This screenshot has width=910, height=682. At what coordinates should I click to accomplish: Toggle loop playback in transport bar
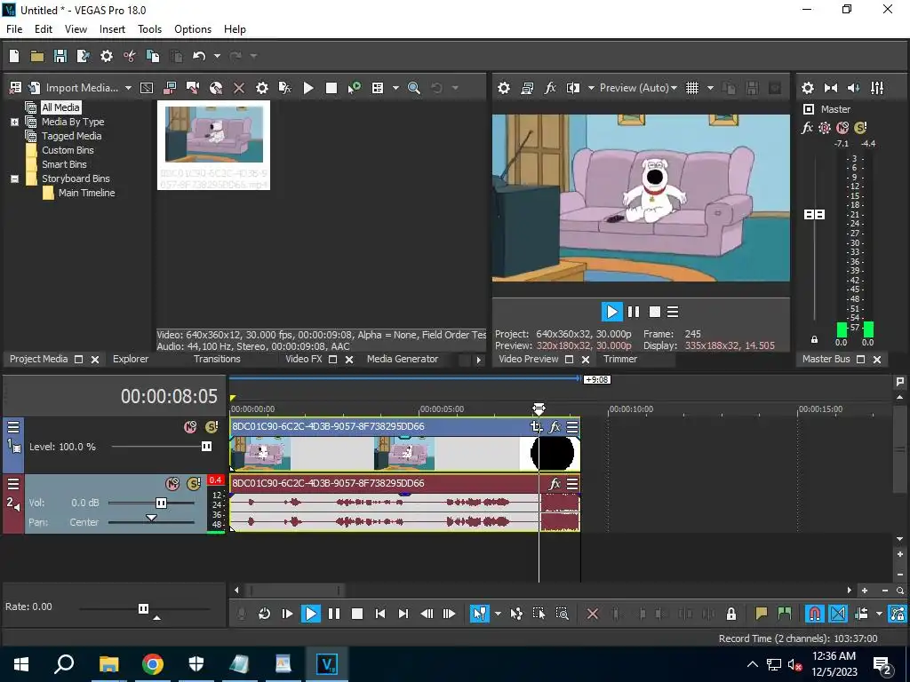tap(264, 614)
